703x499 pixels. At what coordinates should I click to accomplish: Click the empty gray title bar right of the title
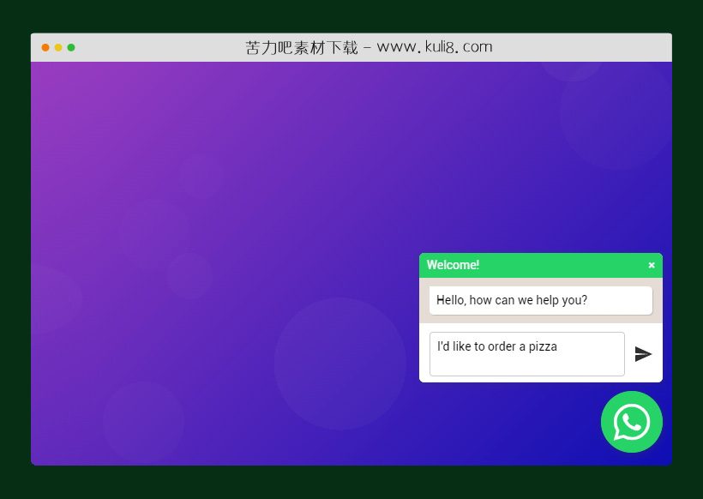click(x=583, y=48)
